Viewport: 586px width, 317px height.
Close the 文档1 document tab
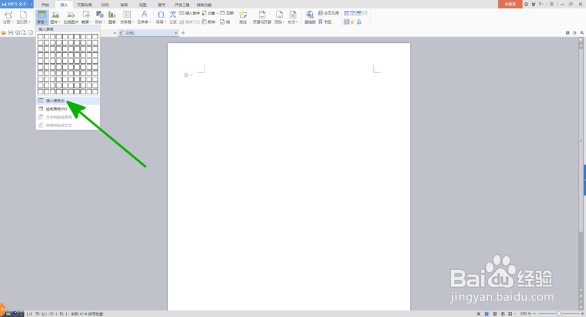(176, 33)
